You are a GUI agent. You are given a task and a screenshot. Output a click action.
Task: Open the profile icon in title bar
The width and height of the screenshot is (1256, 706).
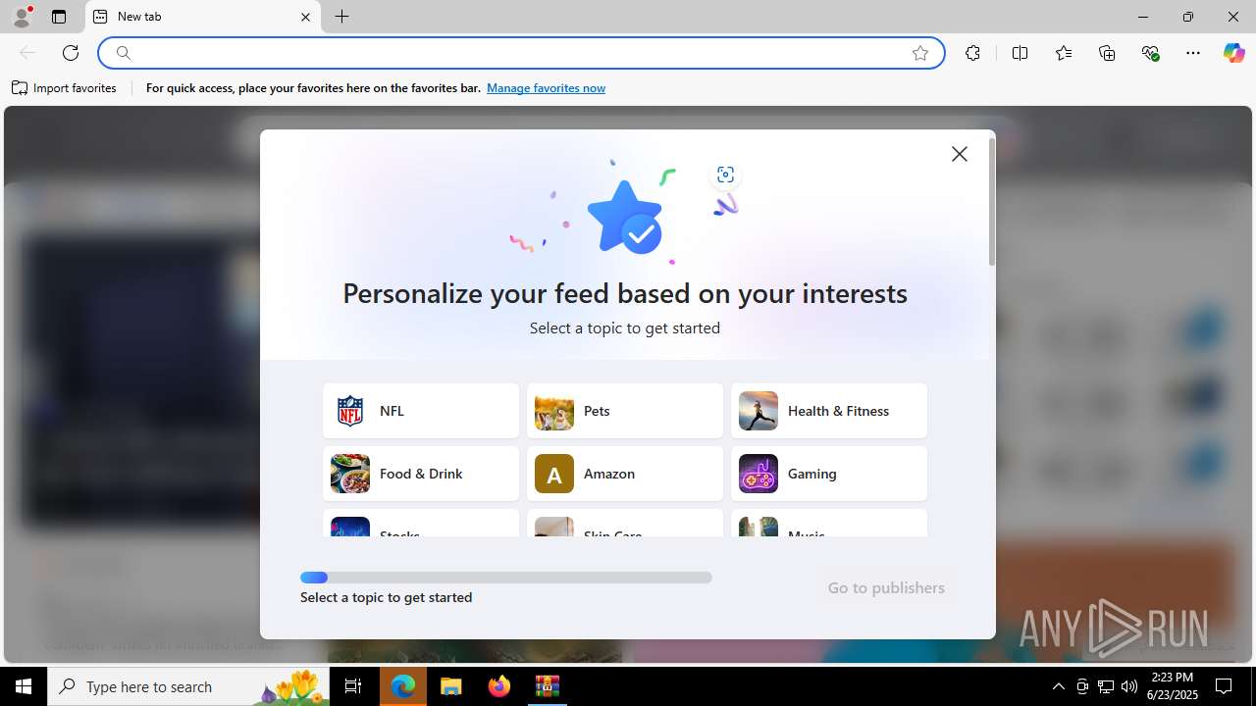22,17
